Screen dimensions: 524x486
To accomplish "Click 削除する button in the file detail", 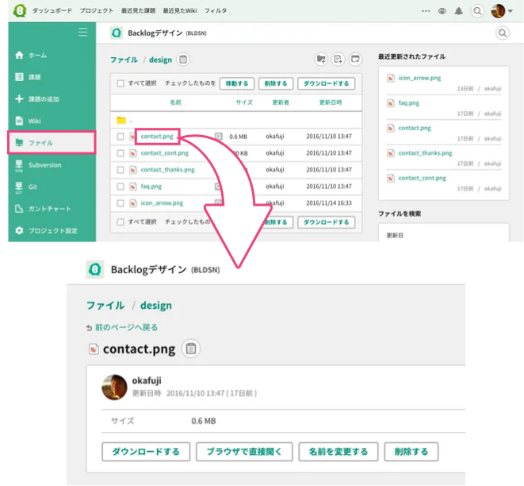I will 411,452.
